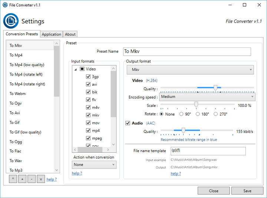Click the title bar app icon
The height and width of the screenshot is (198, 267).
4,5
